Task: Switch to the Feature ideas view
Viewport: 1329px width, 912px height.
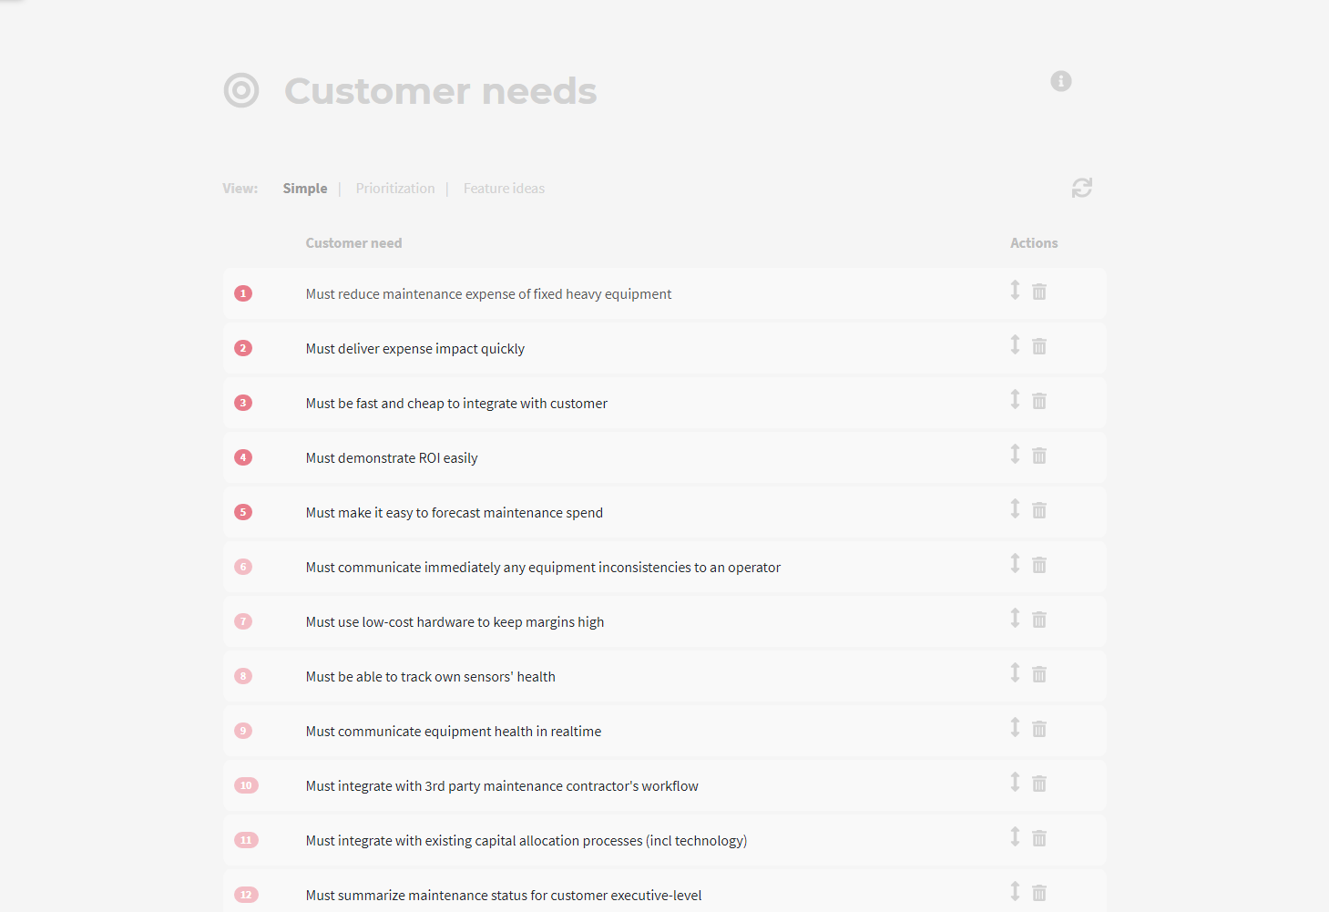Action: coord(504,189)
